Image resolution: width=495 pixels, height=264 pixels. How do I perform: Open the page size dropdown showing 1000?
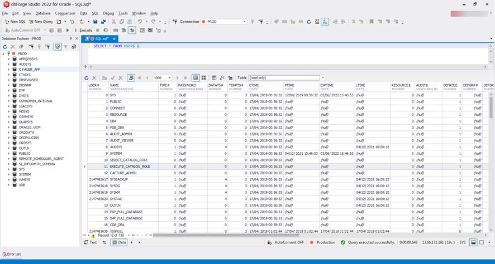coord(163,78)
